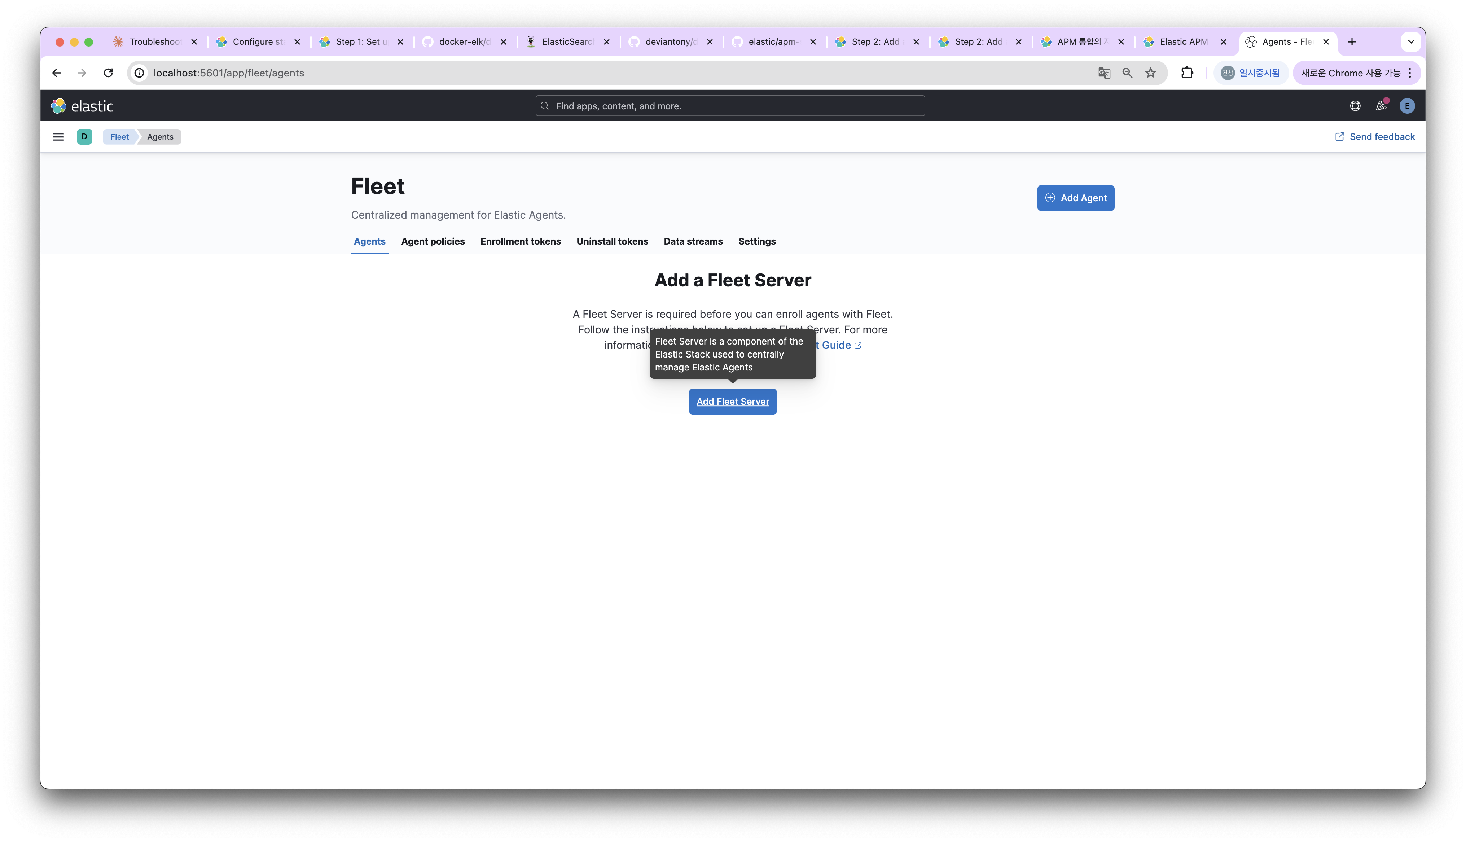Click the Elastic logo home icon
Image resolution: width=1466 pixels, height=842 pixels.
coord(58,106)
